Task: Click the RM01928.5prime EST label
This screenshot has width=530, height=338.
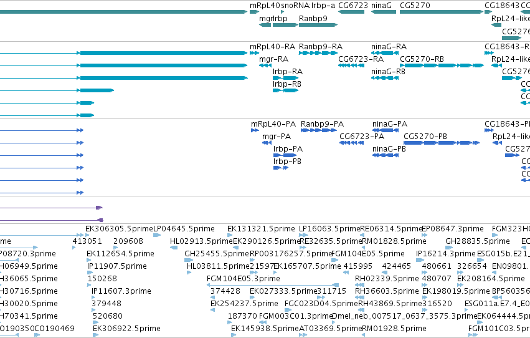Action: point(394,329)
